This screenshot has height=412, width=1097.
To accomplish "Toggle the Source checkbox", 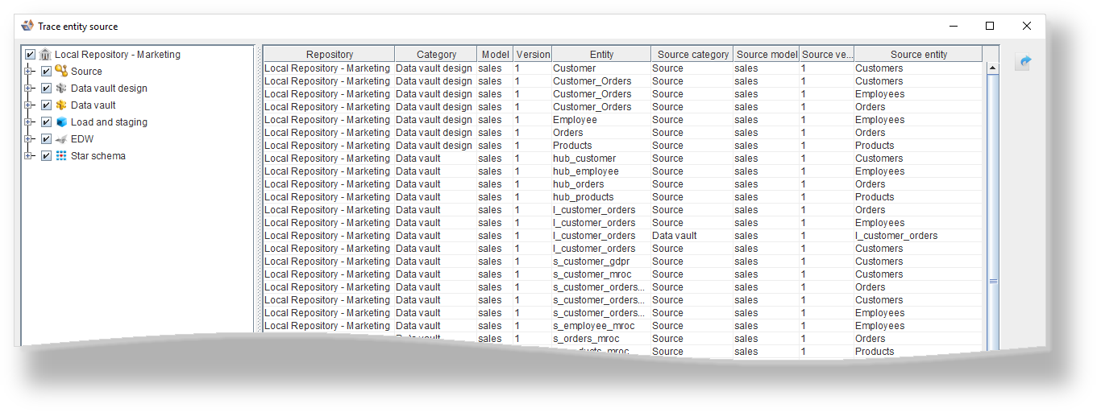I will pyautogui.click(x=46, y=72).
